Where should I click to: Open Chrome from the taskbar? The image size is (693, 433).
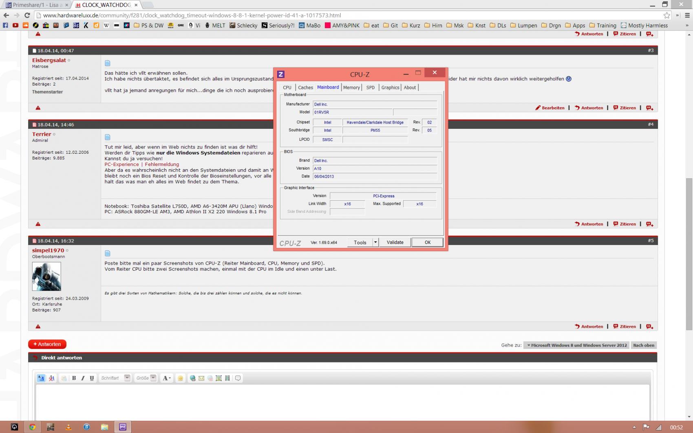32,427
